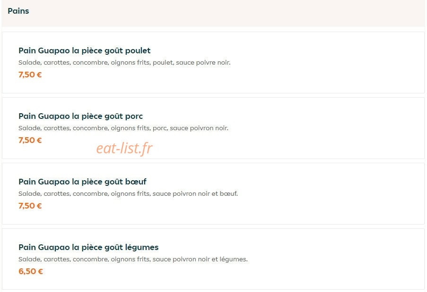Viewport: 427px width, 292px height.
Task: Open the légumes menu item card
Action: click(213, 259)
